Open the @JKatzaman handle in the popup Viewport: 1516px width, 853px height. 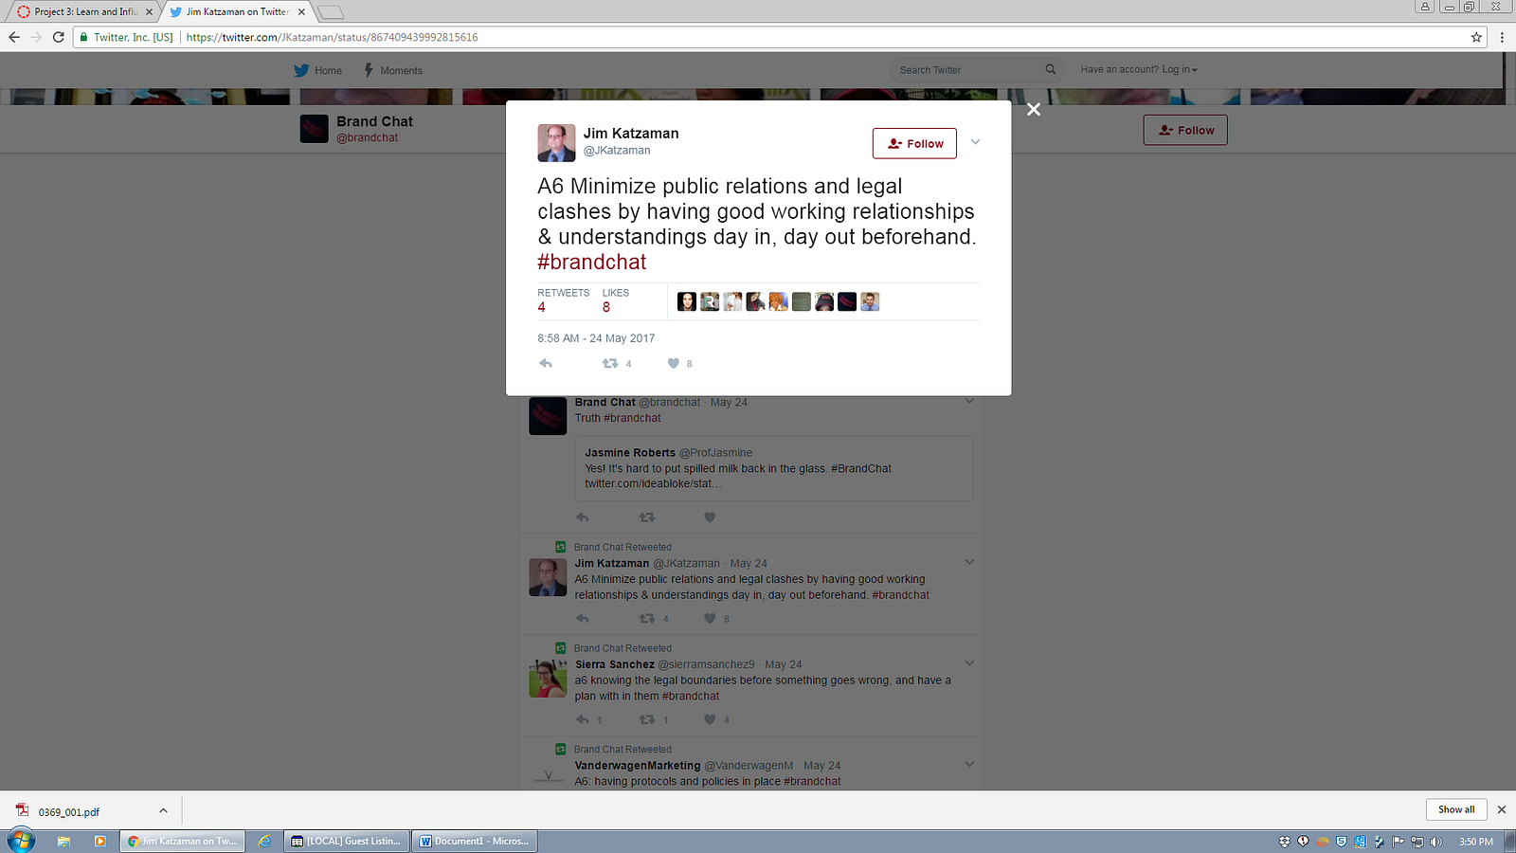(617, 151)
